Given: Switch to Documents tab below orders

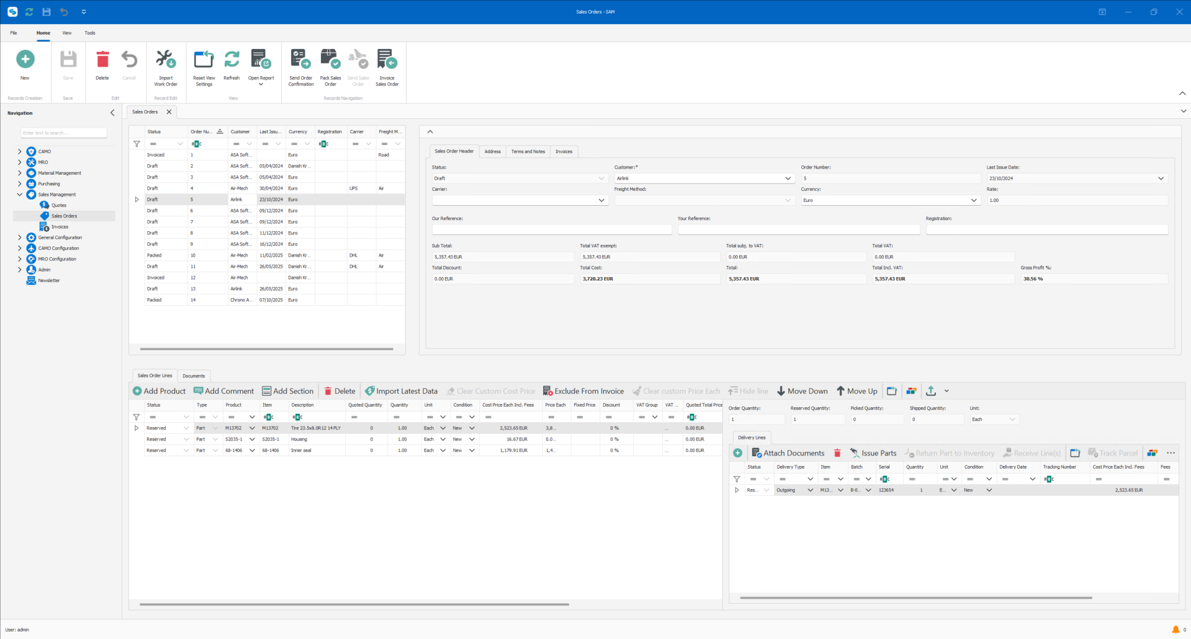Looking at the screenshot, I should point(194,376).
